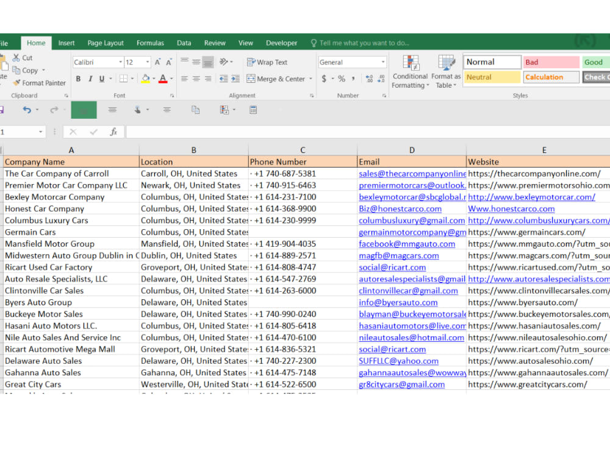Viewport: 610px width, 457px height.
Task: Apply red font color
Action: (x=163, y=79)
